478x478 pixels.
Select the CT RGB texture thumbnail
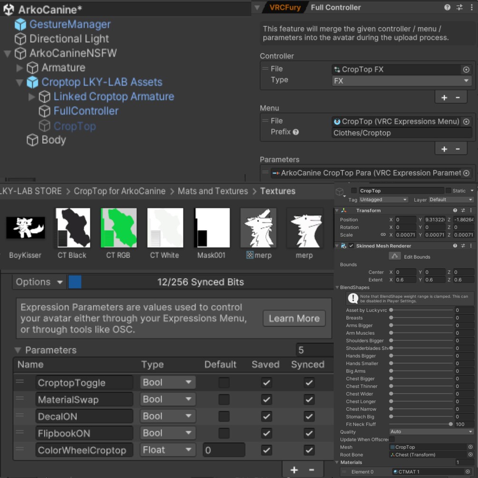(118, 228)
